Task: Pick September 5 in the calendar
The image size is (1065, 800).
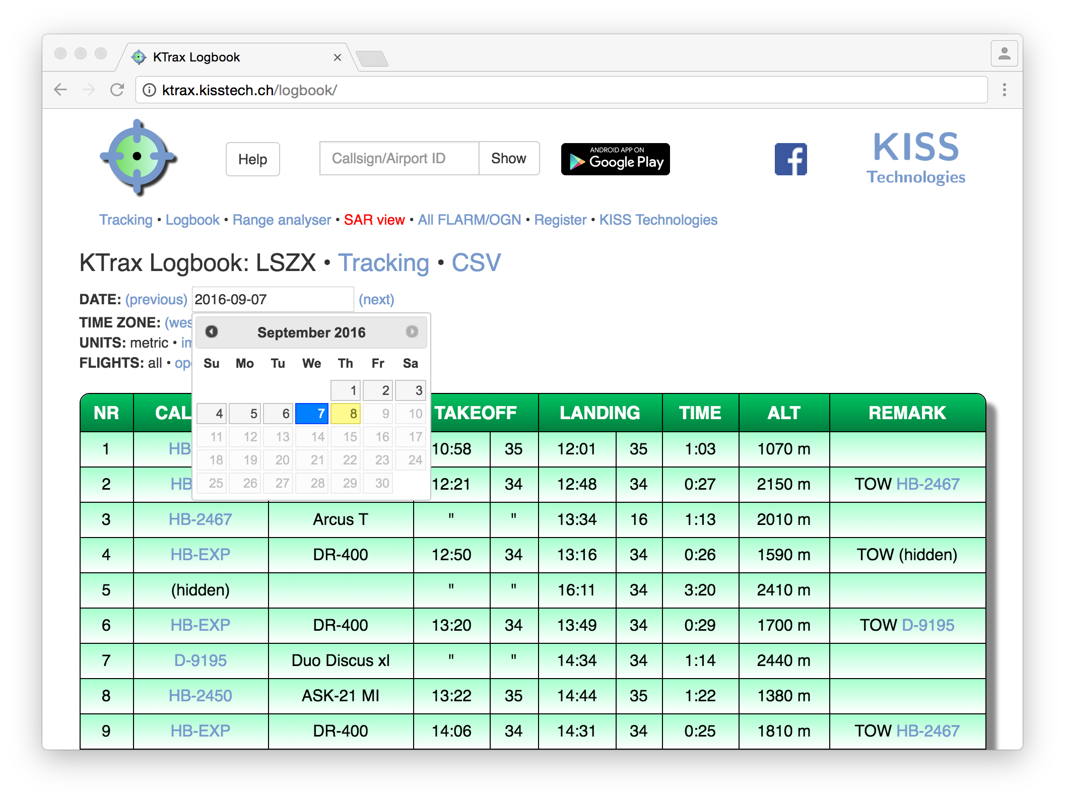Action: tap(245, 414)
